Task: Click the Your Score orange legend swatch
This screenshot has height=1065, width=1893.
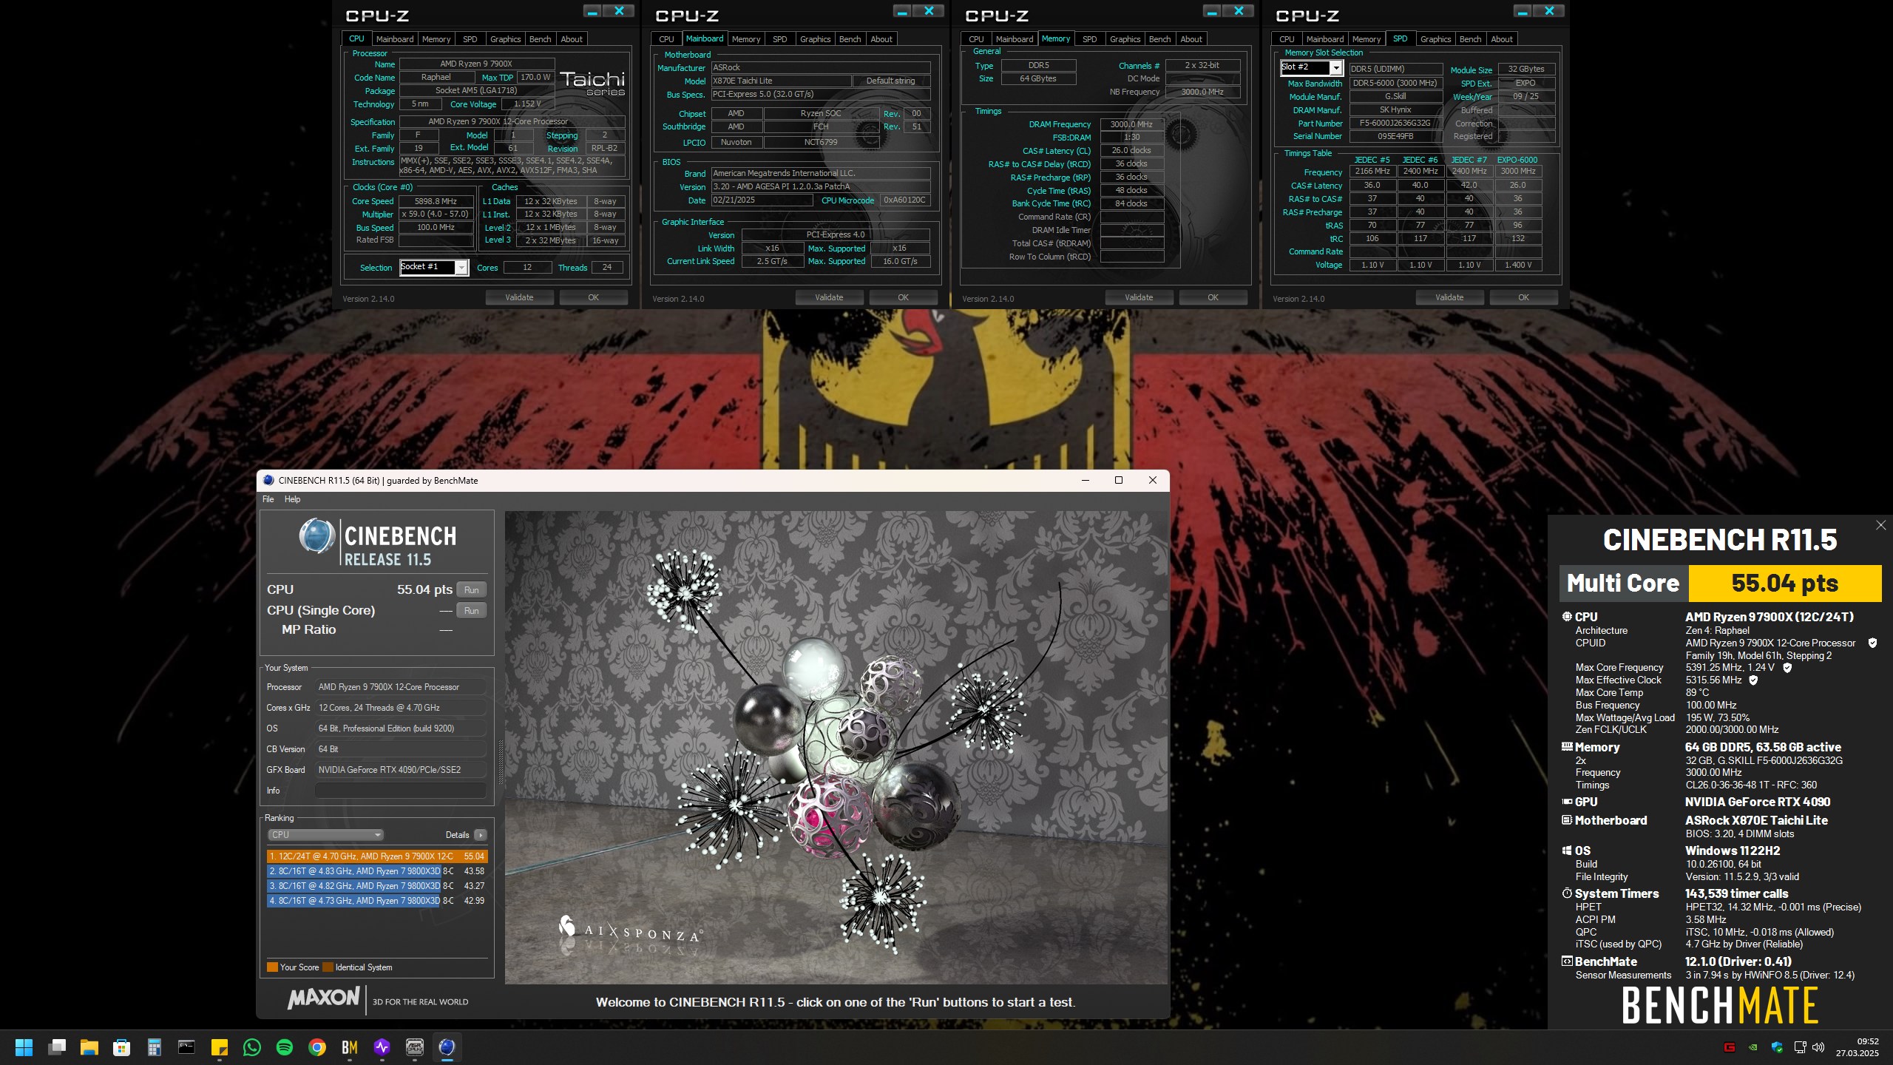Action: tap(272, 967)
